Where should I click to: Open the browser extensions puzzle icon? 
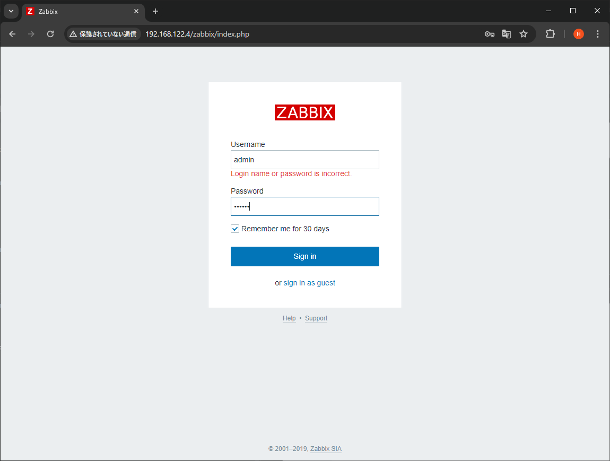[x=550, y=34]
